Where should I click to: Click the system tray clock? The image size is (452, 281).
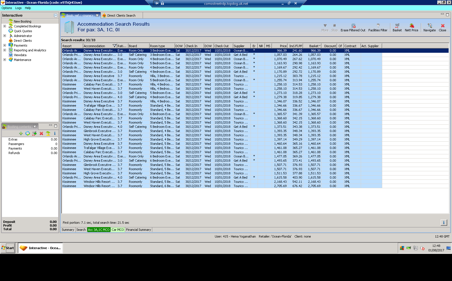[436, 248]
